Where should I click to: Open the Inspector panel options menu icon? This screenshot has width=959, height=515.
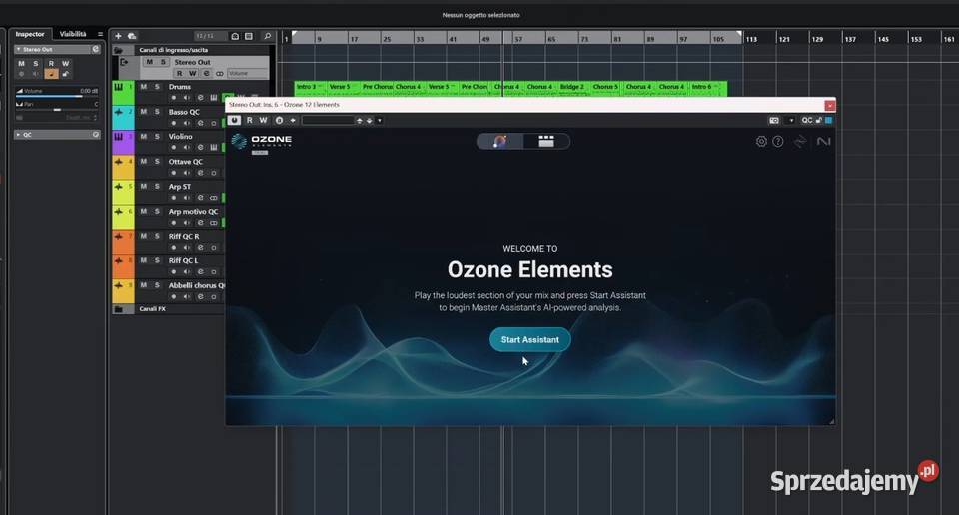[x=100, y=34]
